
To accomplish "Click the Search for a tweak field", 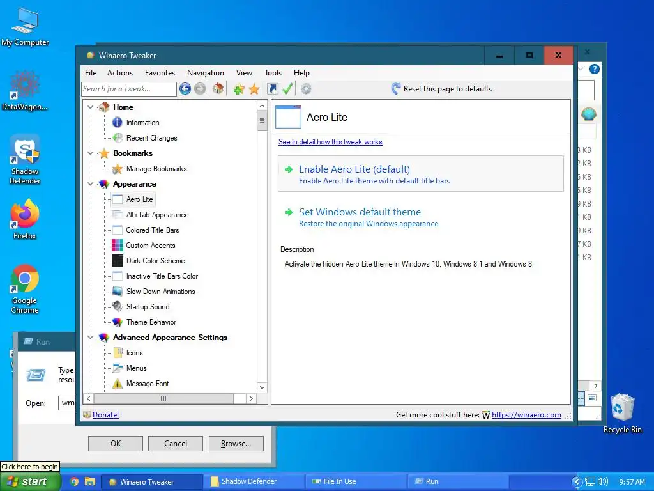I will pos(129,89).
